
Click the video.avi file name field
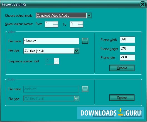coord(51,41)
